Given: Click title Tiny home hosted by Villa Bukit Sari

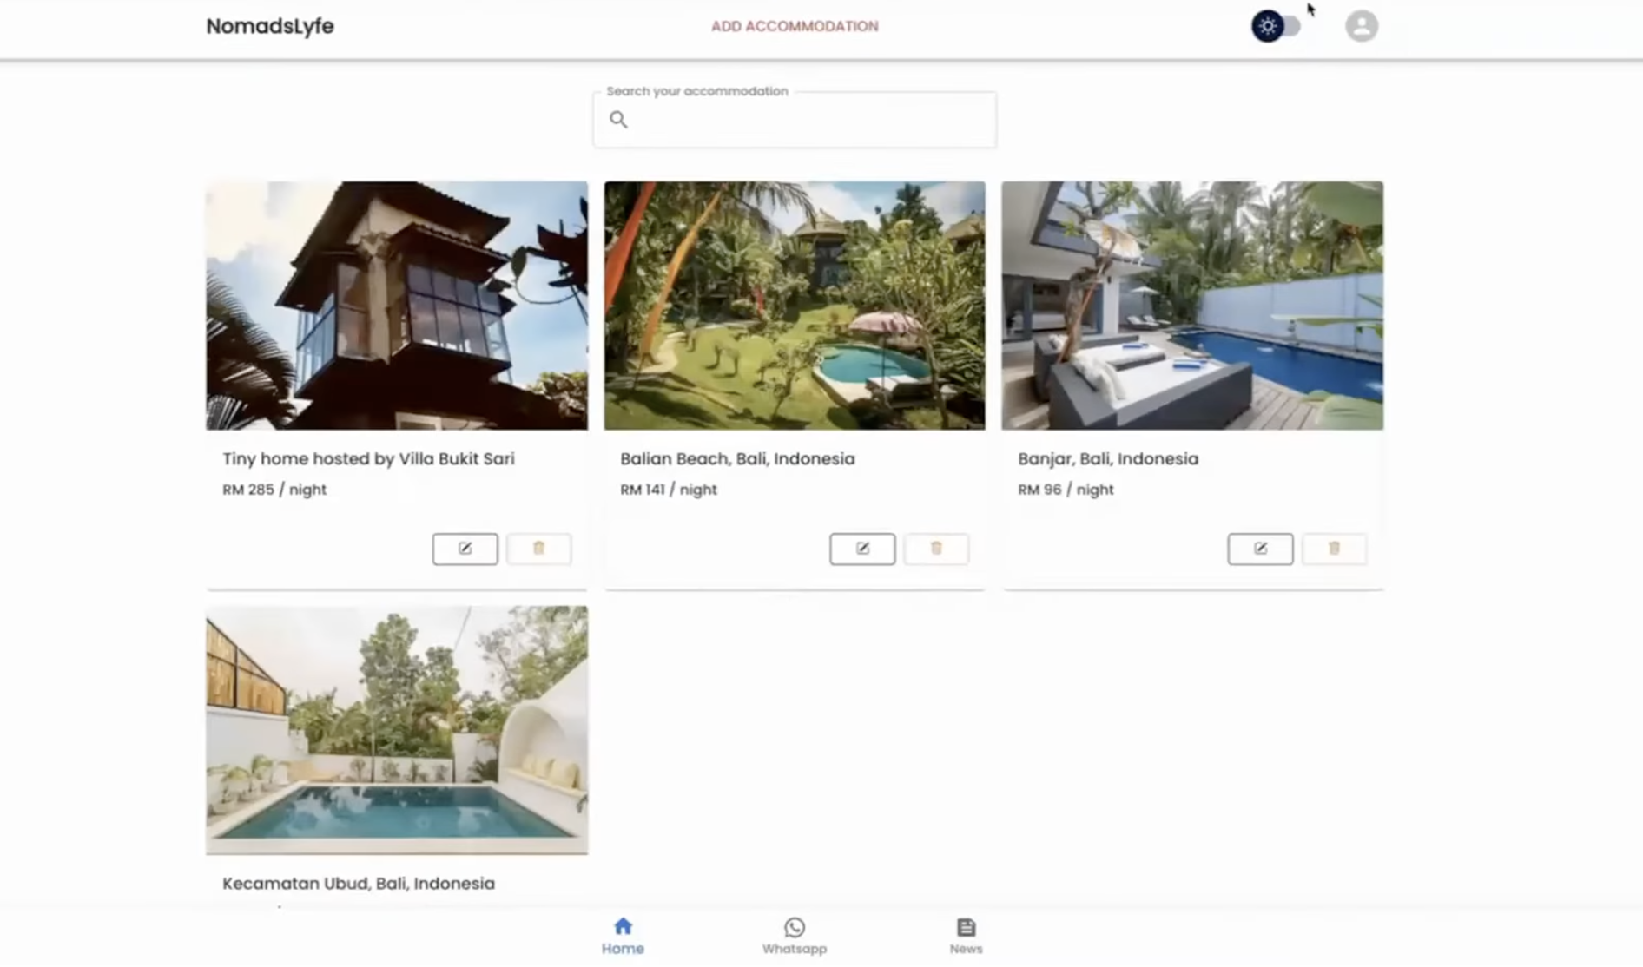Looking at the screenshot, I should click(x=368, y=458).
